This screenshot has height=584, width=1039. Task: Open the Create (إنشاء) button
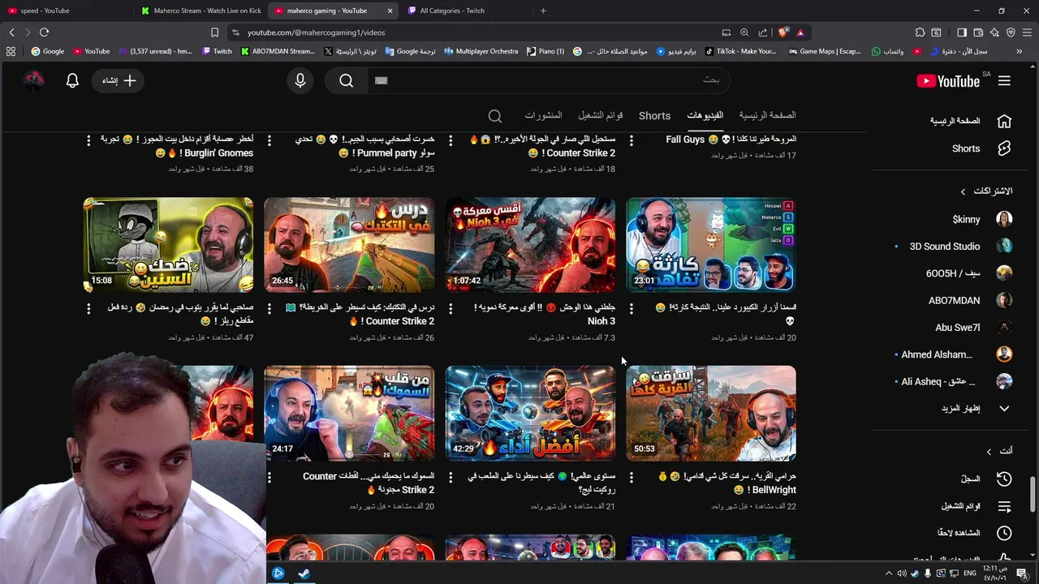[x=119, y=80]
